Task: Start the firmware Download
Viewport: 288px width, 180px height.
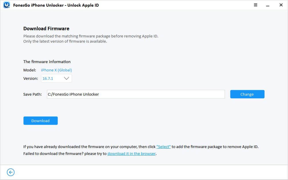Action: click(x=40, y=120)
